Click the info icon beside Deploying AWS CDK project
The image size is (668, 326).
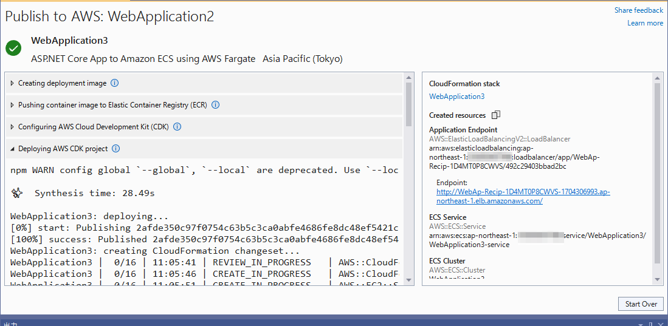tap(115, 149)
